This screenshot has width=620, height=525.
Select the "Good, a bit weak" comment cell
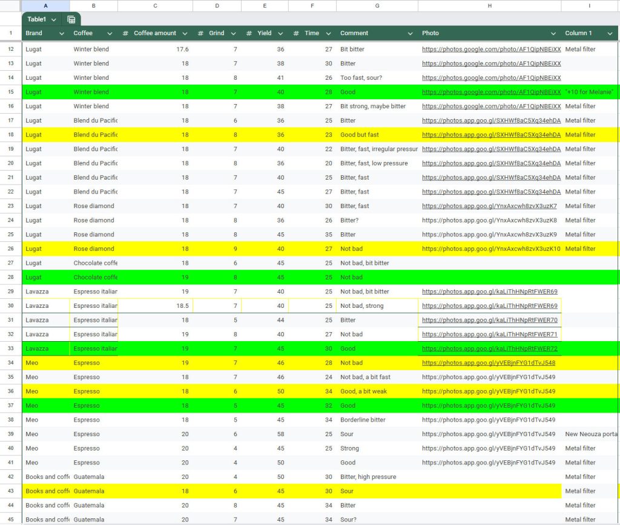coord(377,391)
